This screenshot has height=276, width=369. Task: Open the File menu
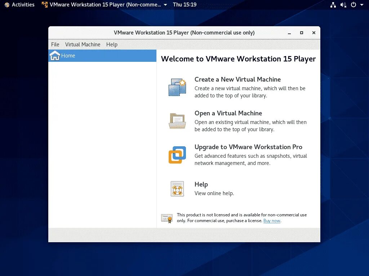point(55,44)
